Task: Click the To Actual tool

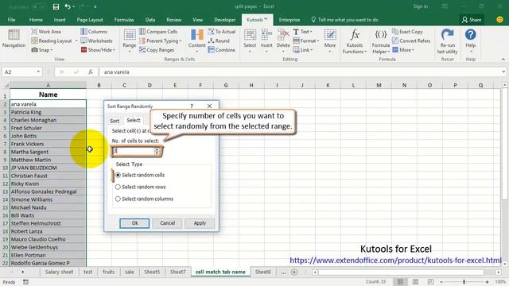Action: coord(222,32)
